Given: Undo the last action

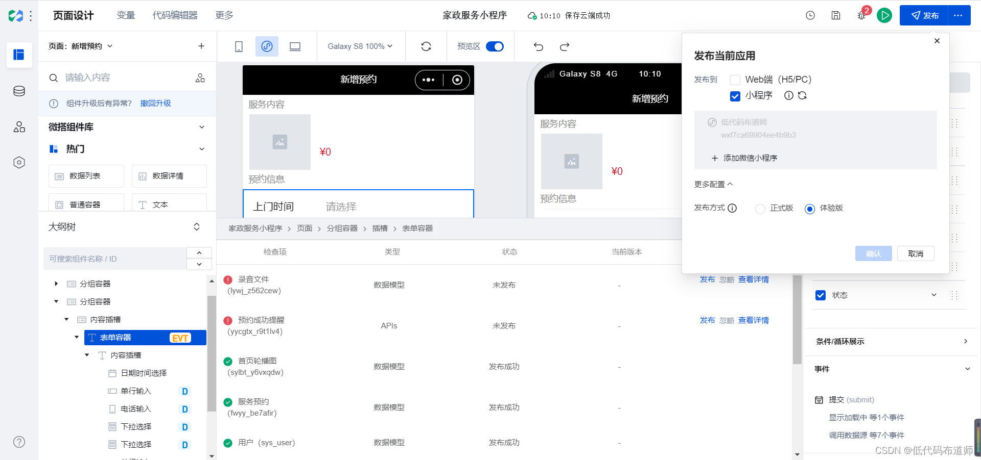Looking at the screenshot, I should click(x=539, y=46).
